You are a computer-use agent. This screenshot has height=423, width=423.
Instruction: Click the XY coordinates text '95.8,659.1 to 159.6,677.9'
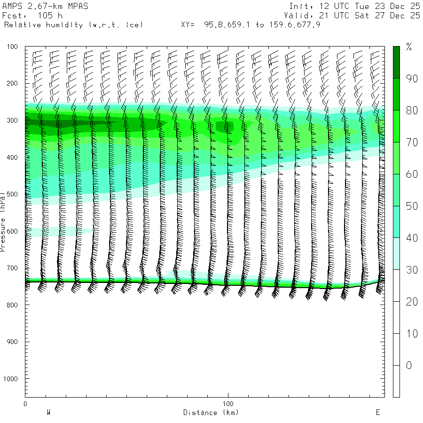262,25
